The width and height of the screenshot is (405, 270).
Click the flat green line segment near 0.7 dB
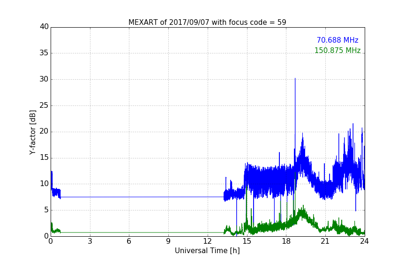click(x=142, y=232)
